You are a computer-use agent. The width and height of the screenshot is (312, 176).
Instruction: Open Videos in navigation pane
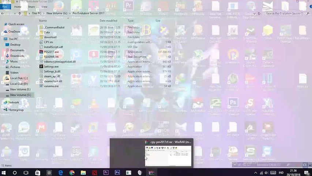14,73
